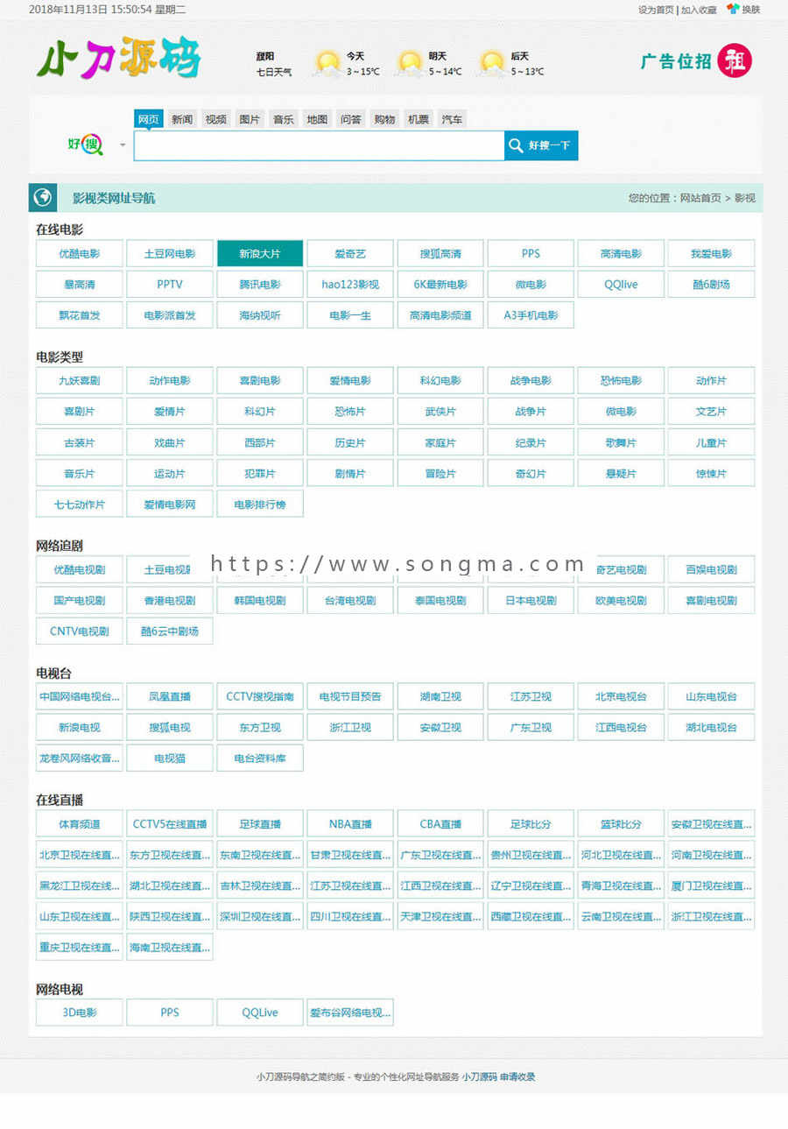The image size is (788, 1129).
Task: Open the QQLive link under 网络电视
Action: (260, 1012)
